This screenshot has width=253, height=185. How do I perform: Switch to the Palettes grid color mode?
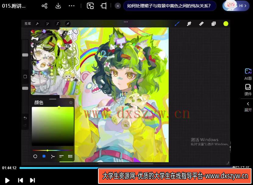70,156
